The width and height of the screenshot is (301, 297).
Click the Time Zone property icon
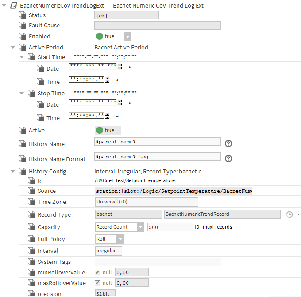[31, 202]
